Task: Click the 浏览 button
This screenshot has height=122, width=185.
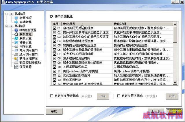Action: point(103,96)
